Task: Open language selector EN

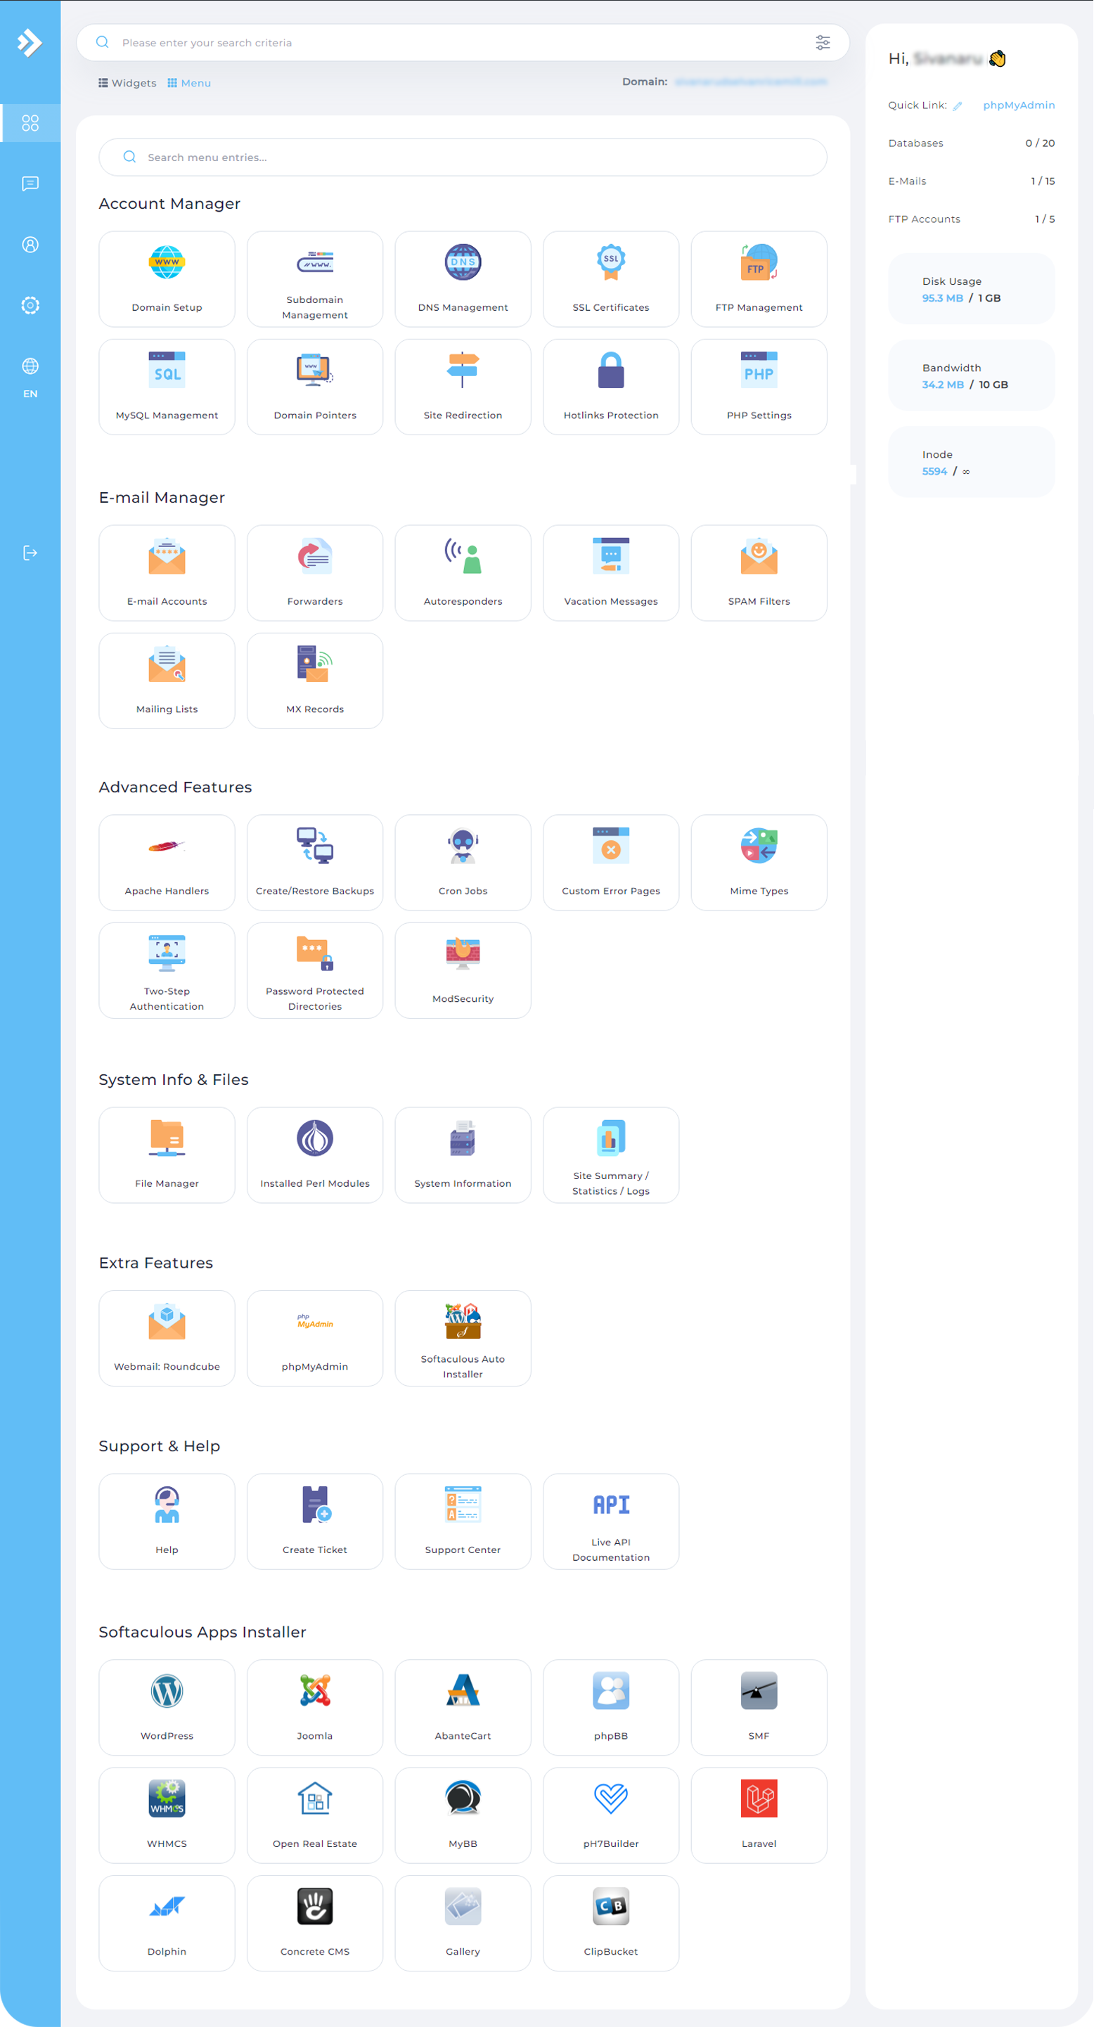Action: coord(30,376)
